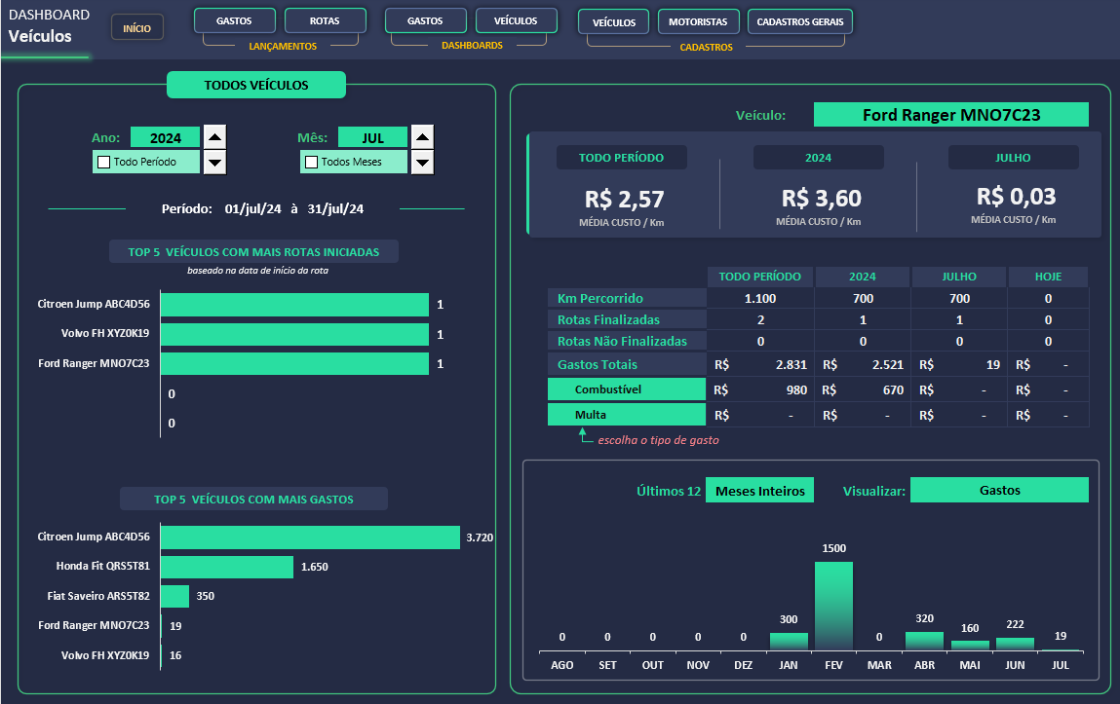The image size is (1120, 704).
Task: Open Rotas under Lançamentos
Action: [325, 20]
